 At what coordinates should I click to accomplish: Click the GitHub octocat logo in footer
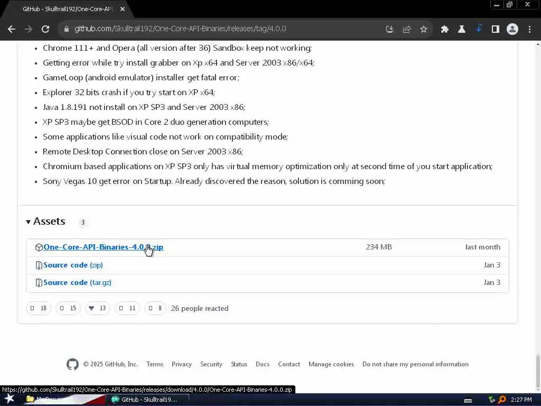(x=72, y=364)
